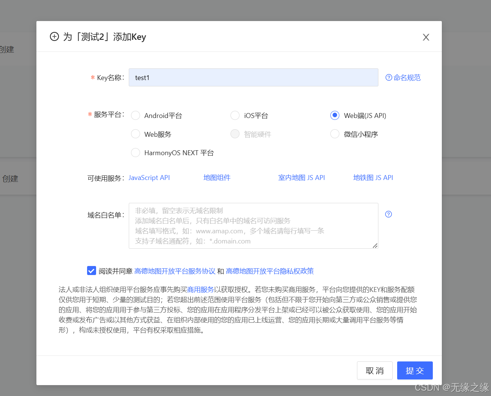Screen dimensions: 491x396
Task: Click the 域名白名单 label
Action: coord(106,215)
